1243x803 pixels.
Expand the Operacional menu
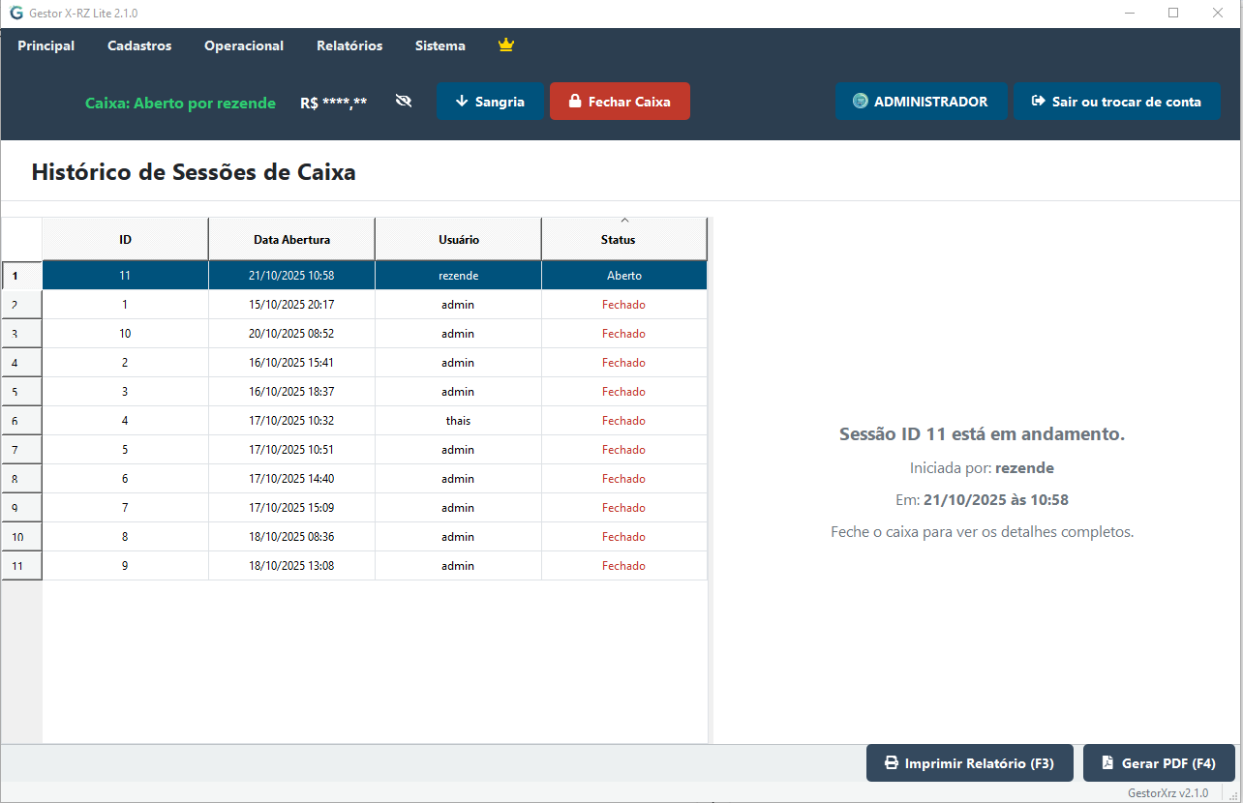(244, 45)
